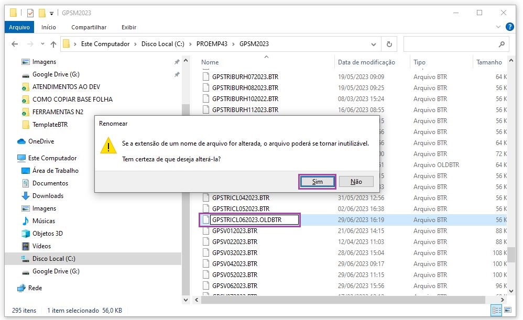Open Área de Trabalho in navigation pane

tap(56, 171)
